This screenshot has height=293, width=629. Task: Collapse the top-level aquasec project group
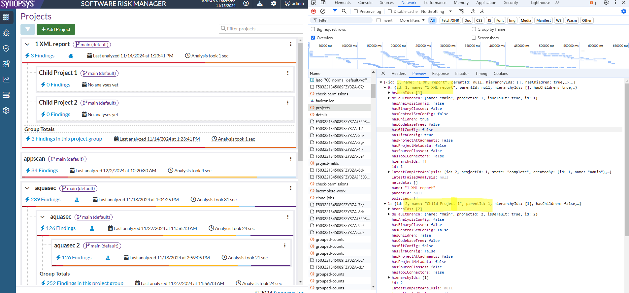27,188
